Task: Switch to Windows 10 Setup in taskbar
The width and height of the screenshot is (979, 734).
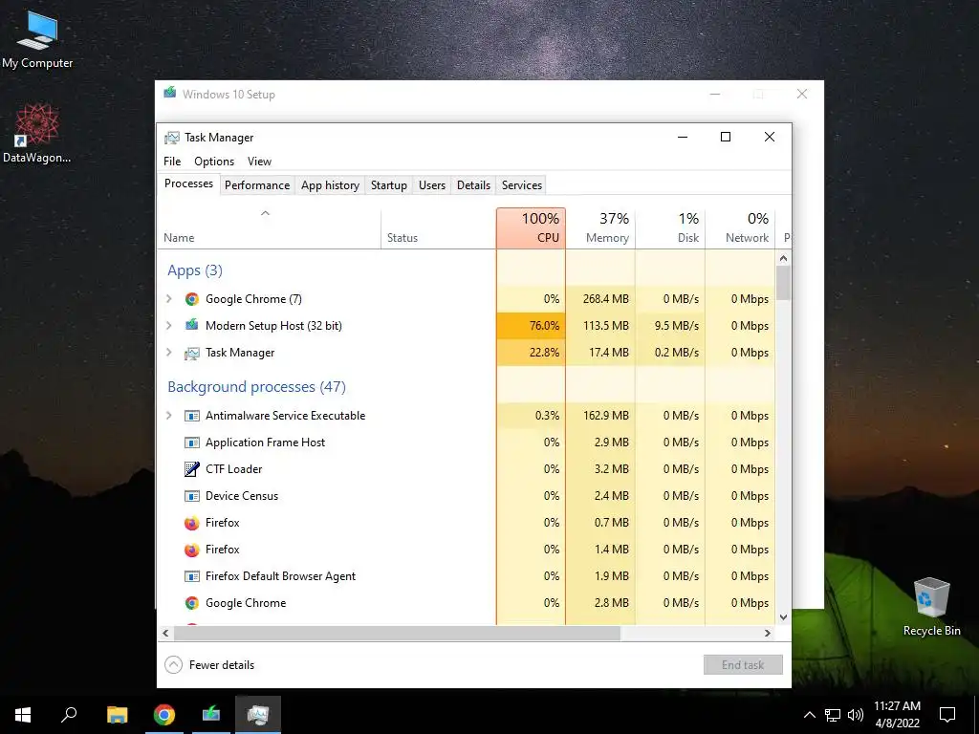Action: coord(211,715)
